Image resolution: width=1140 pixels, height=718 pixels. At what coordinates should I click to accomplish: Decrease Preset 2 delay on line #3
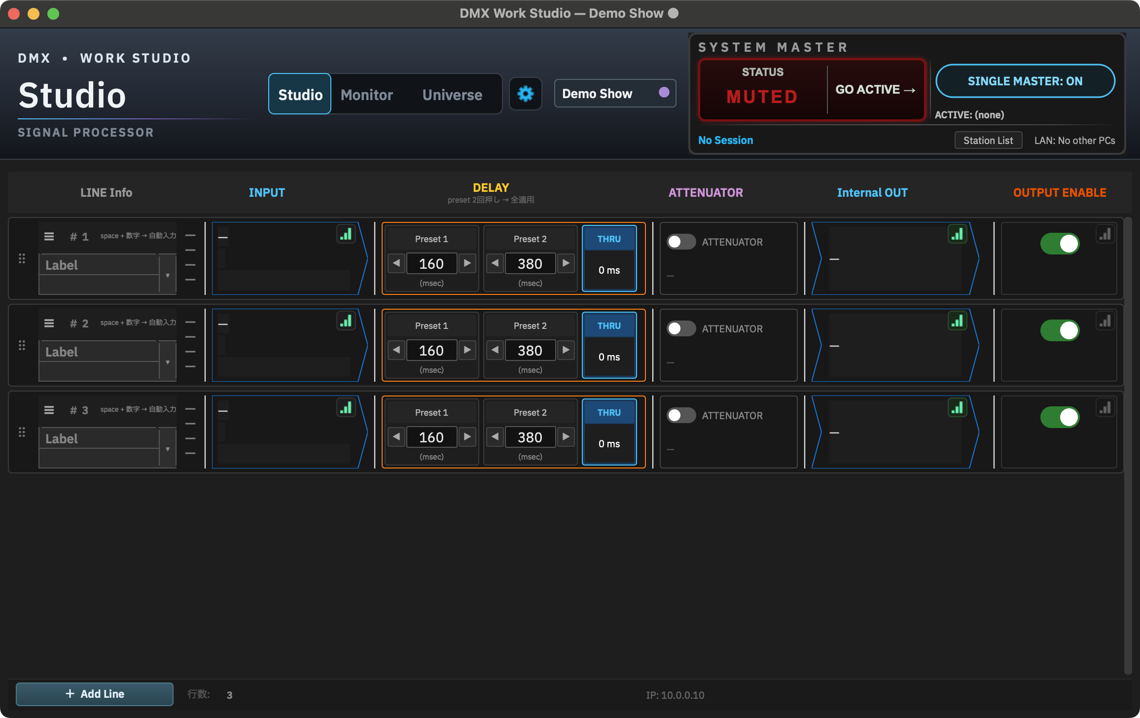pyautogui.click(x=495, y=437)
